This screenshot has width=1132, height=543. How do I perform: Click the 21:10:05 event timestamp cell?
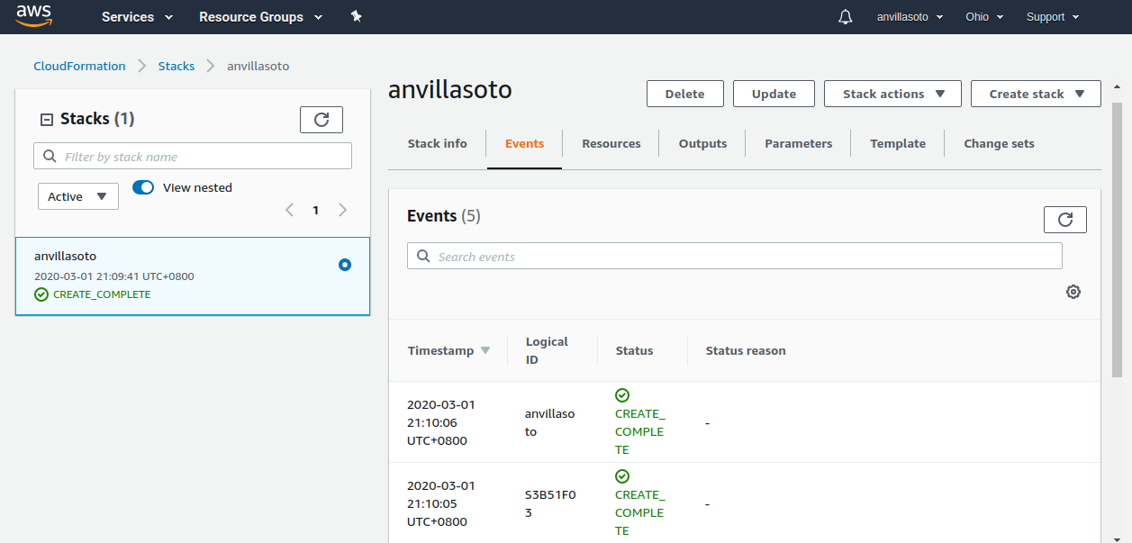click(440, 503)
